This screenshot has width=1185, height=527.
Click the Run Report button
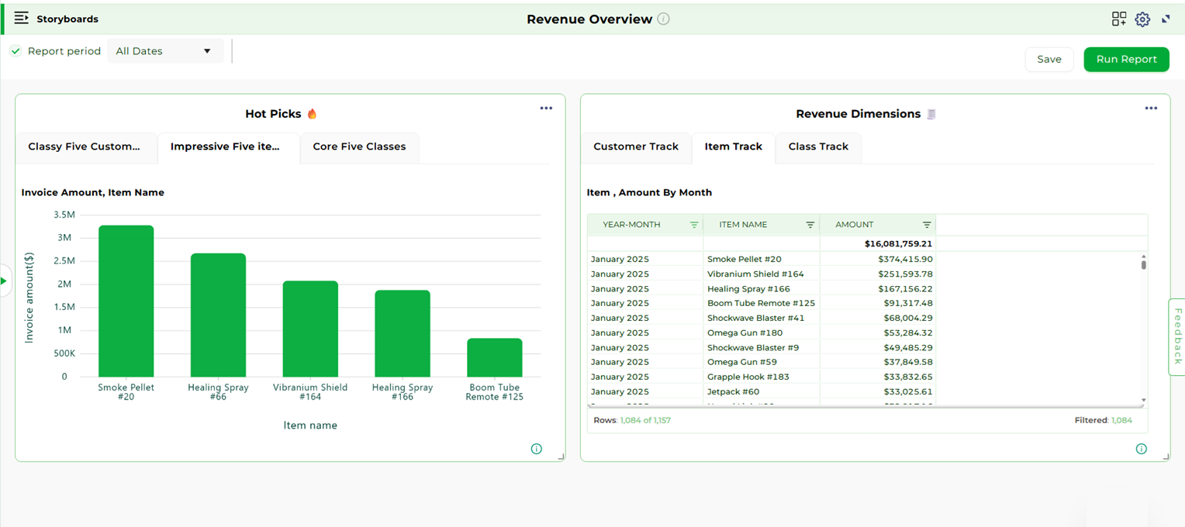tap(1126, 59)
